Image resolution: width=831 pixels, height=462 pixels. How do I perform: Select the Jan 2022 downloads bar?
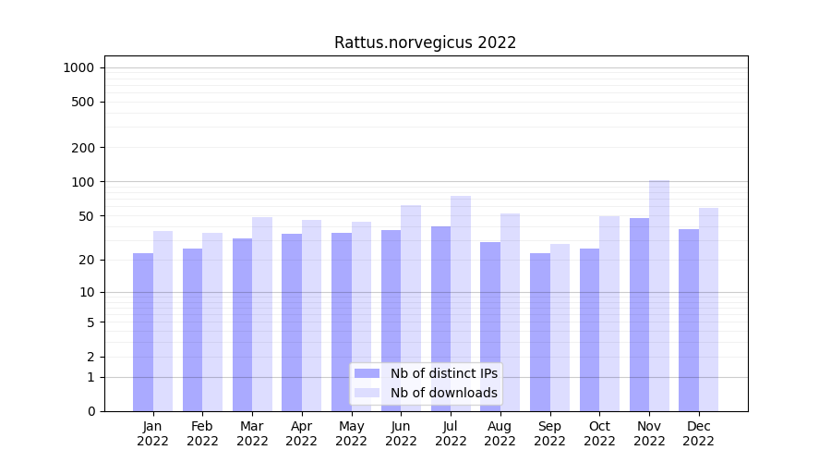tap(163, 321)
